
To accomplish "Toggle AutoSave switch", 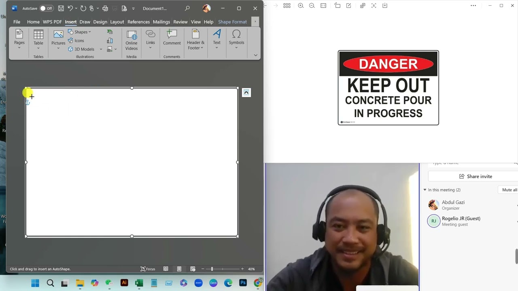I will 47,8.
